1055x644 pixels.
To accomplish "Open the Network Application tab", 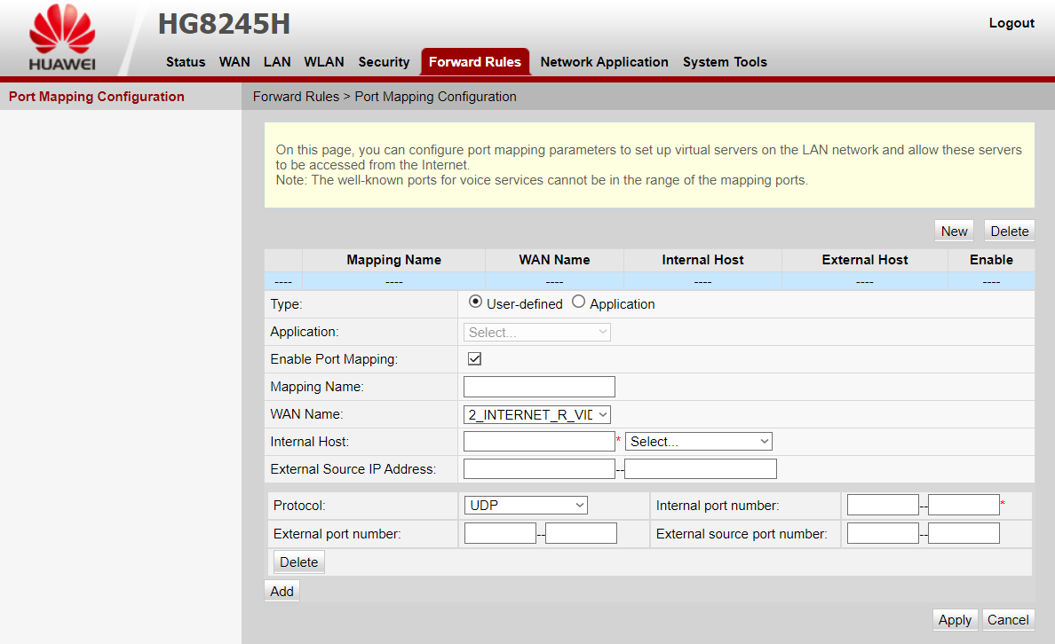I will [x=604, y=62].
